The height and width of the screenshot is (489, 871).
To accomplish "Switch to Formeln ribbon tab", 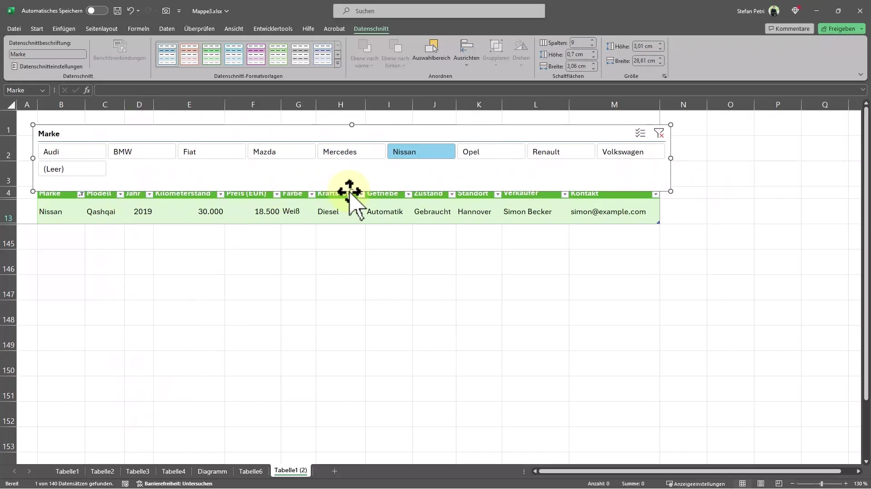I will pos(138,29).
